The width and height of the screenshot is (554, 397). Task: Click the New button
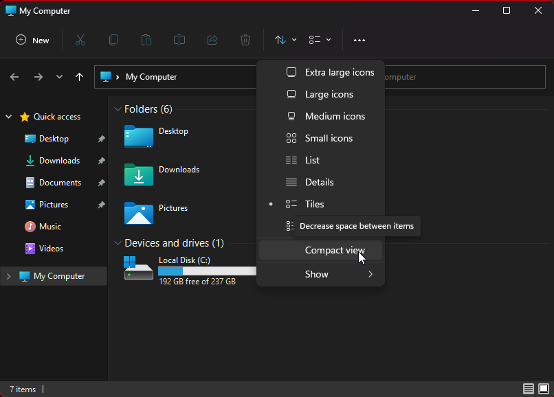pyautogui.click(x=33, y=40)
